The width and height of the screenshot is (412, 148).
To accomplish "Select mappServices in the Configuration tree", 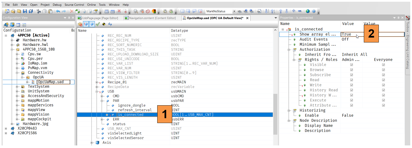I will pyautogui.click(x=40, y=105).
